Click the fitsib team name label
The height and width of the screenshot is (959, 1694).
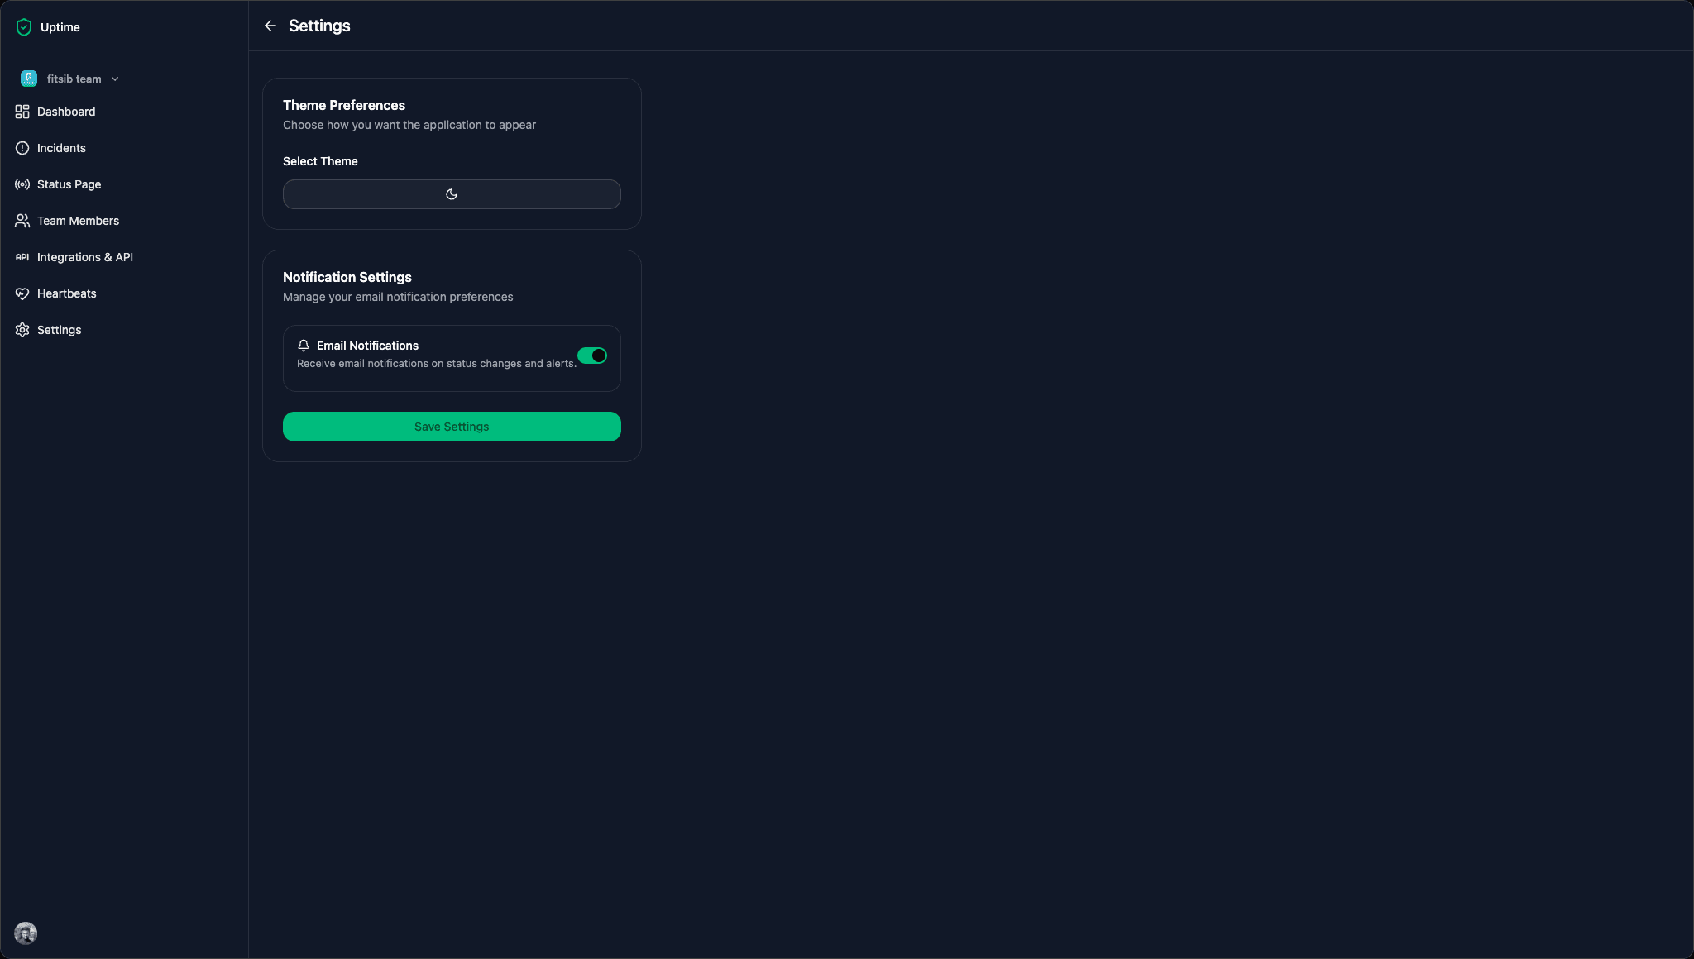pos(74,79)
